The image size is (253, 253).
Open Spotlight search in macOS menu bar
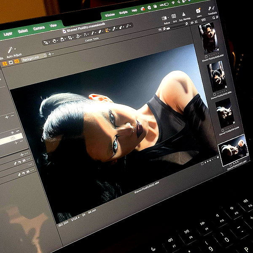(179, 2)
